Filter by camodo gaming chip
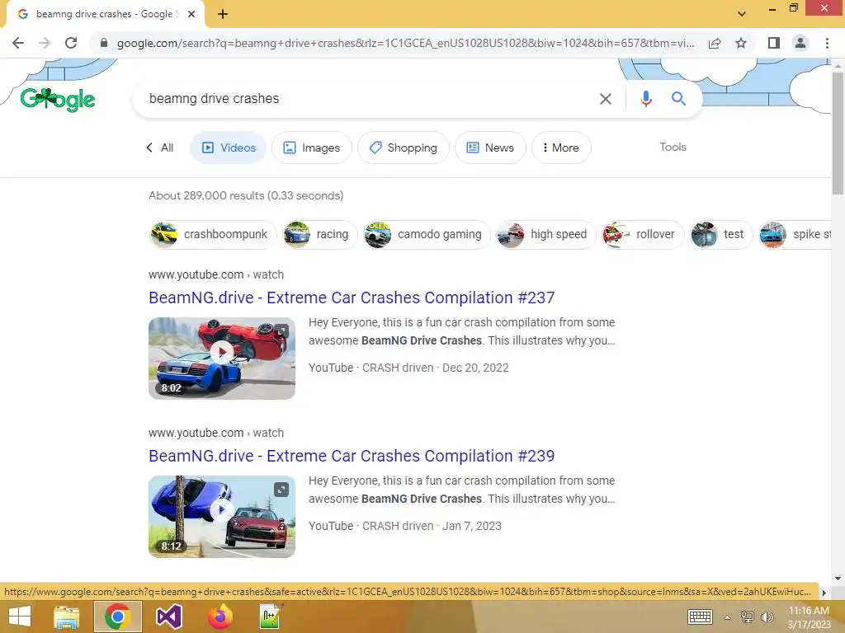 [x=427, y=234]
